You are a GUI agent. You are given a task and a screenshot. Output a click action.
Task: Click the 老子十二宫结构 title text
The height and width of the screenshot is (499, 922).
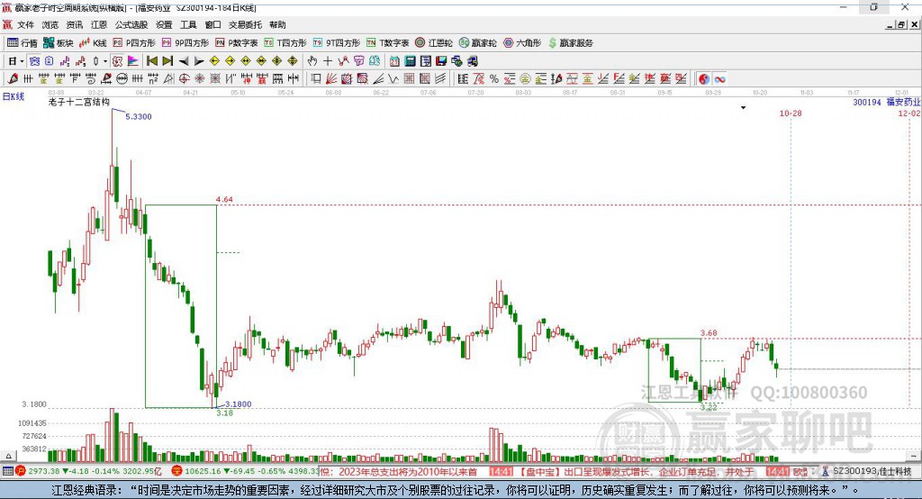point(79,102)
